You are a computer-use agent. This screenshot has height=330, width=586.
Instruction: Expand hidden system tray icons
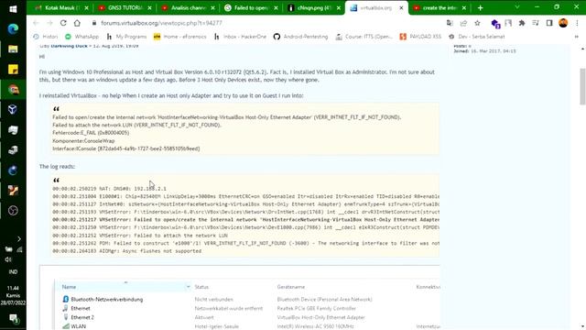[x=19, y=238]
